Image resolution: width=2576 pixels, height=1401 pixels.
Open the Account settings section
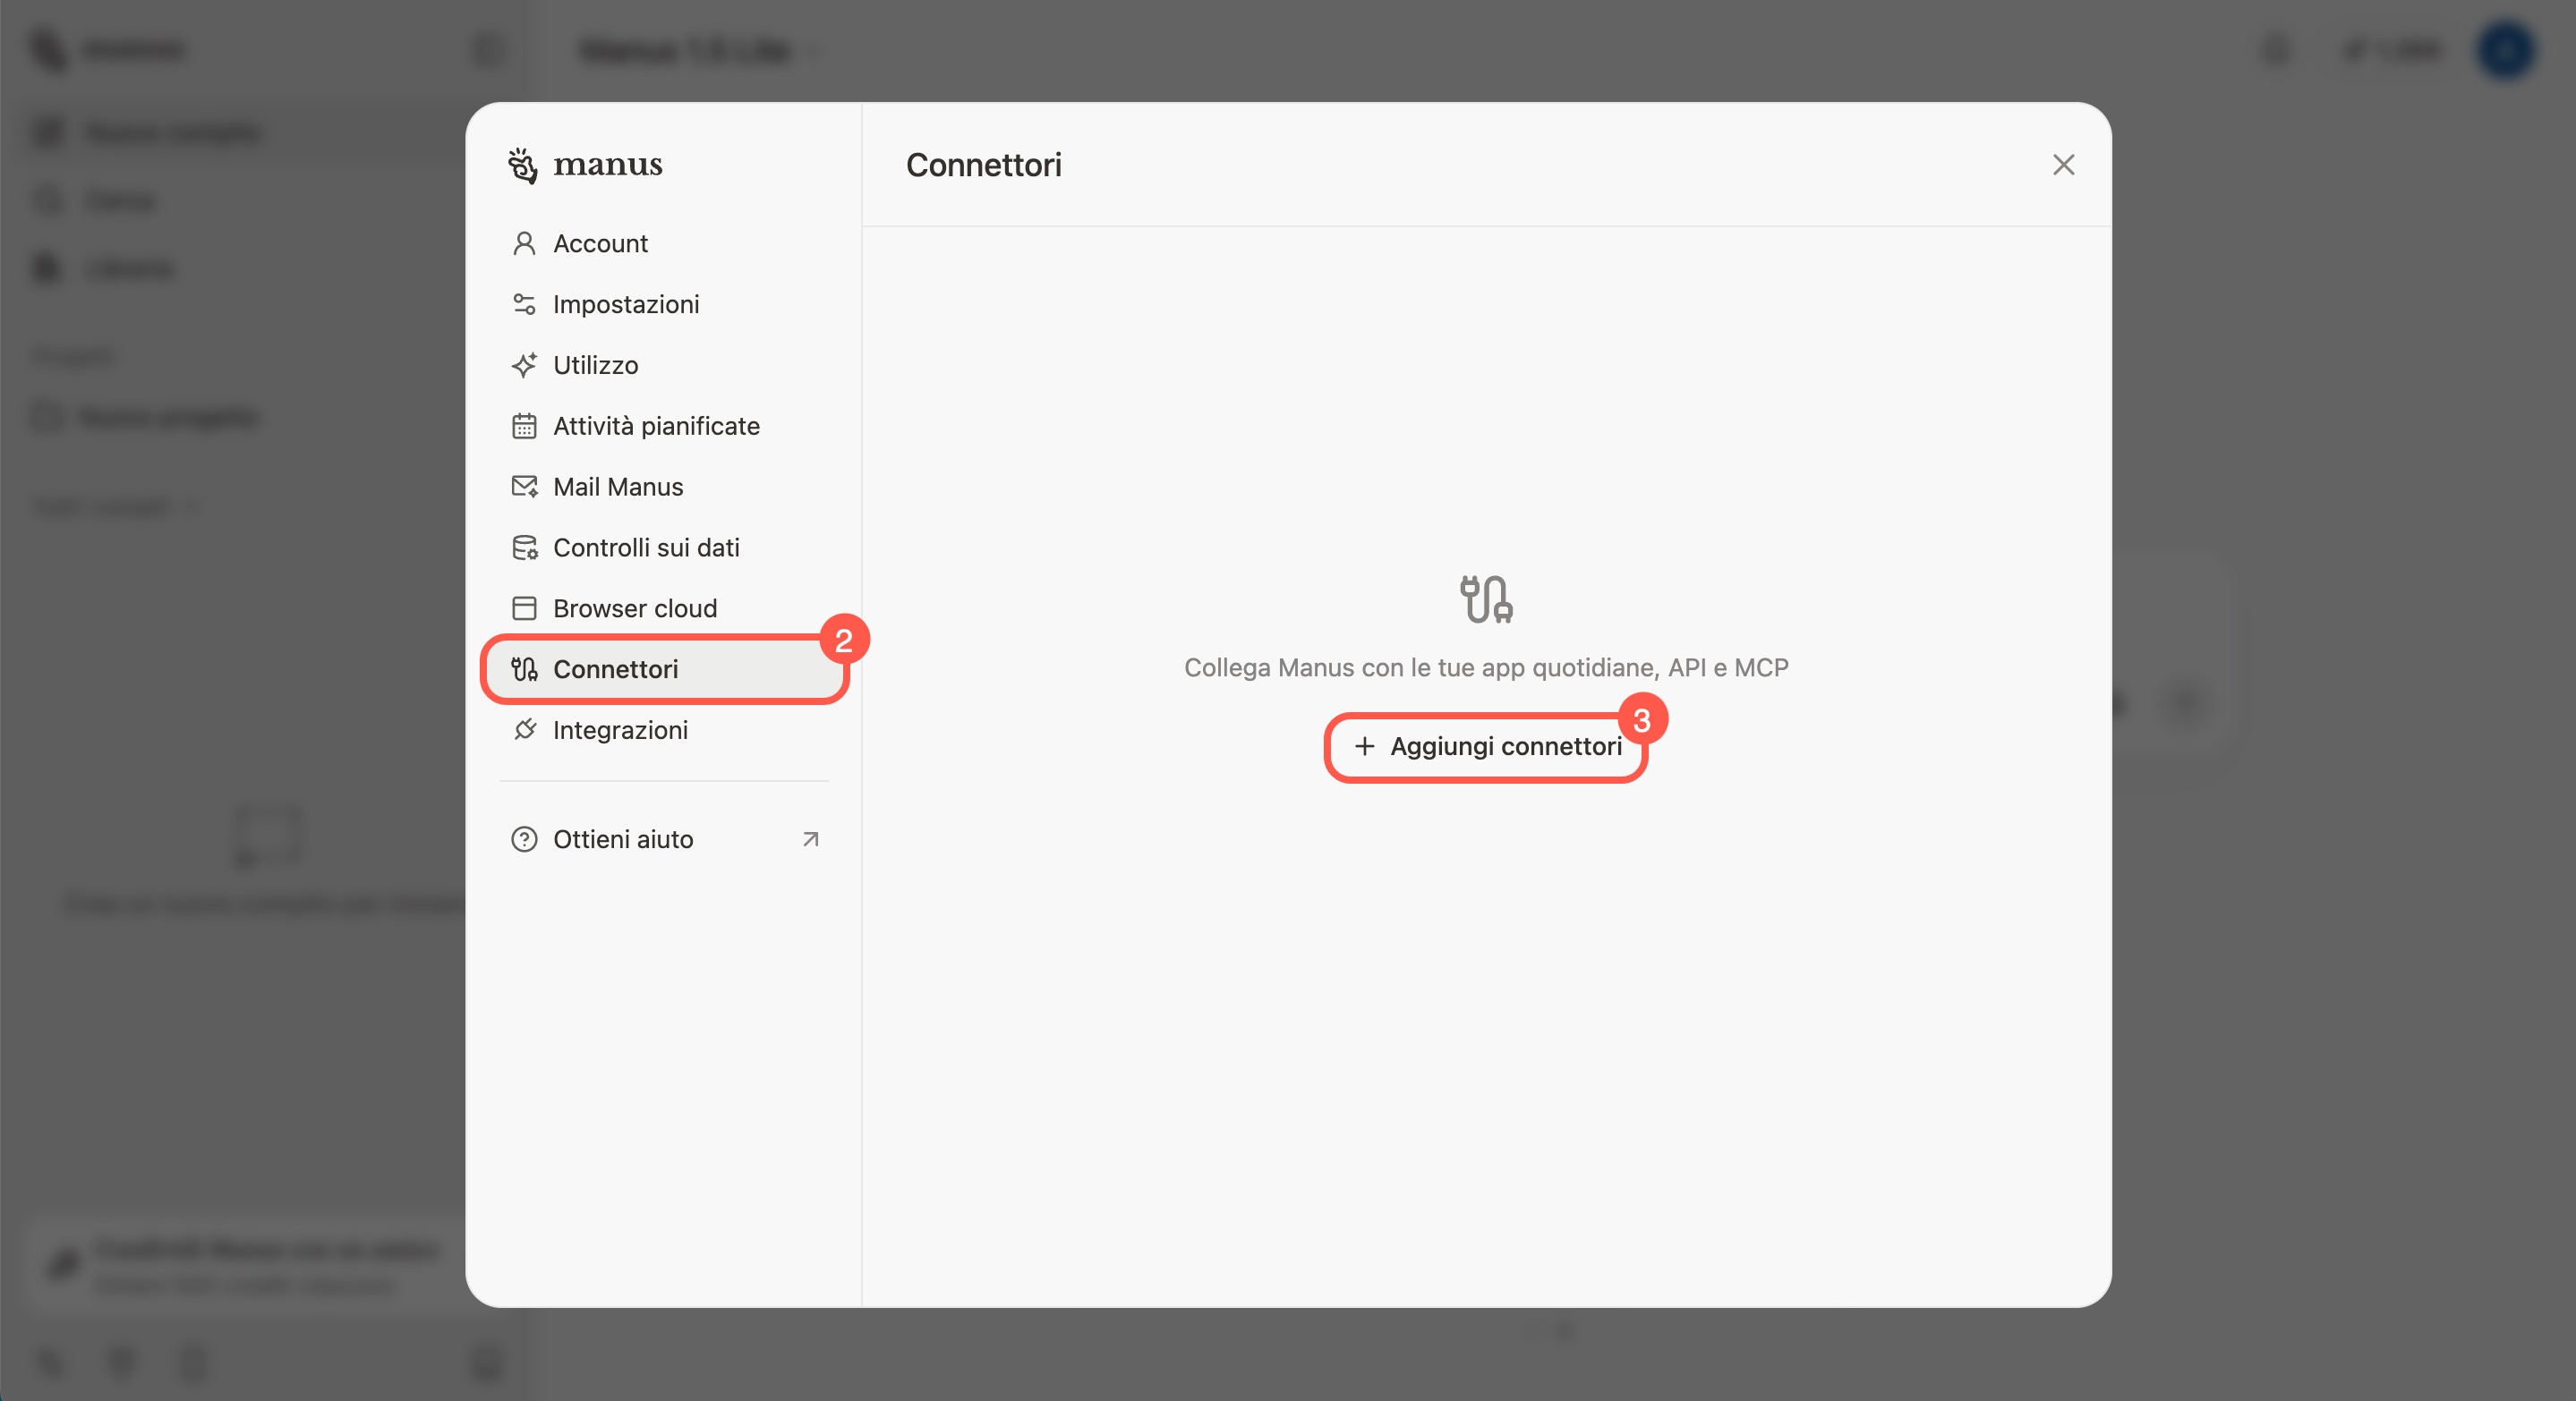pos(600,244)
